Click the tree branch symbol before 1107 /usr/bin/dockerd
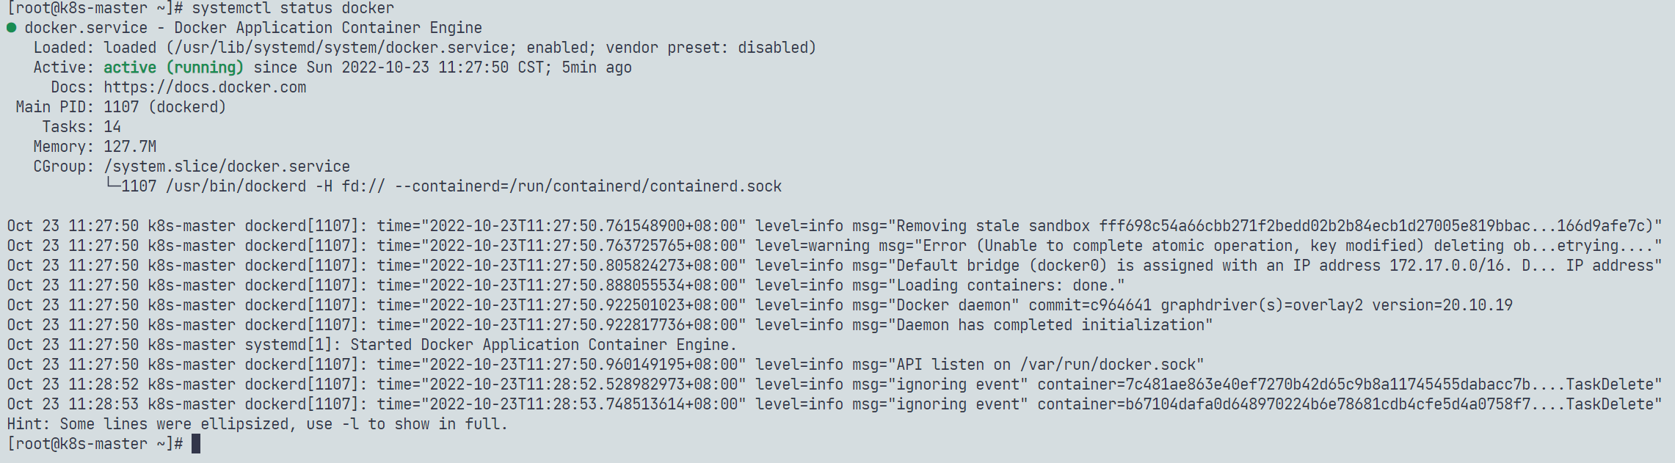The height and width of the screenshot is (463, 1675). tap(112, 186)
